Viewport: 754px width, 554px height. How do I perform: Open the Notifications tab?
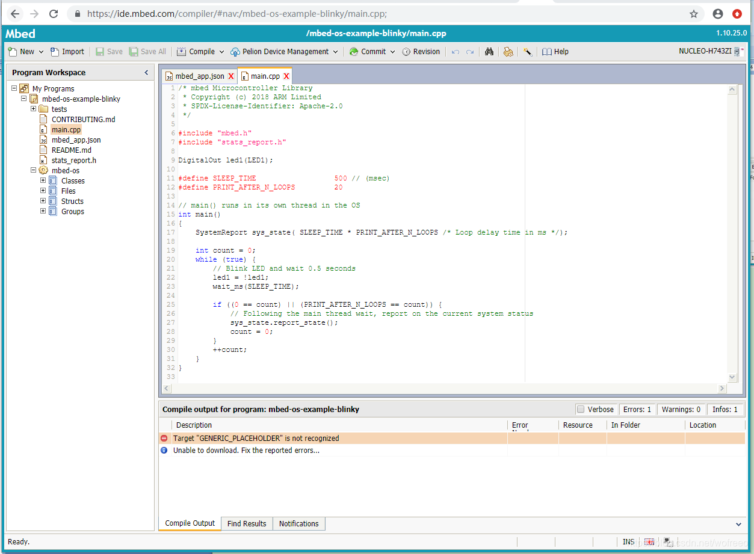298,523
